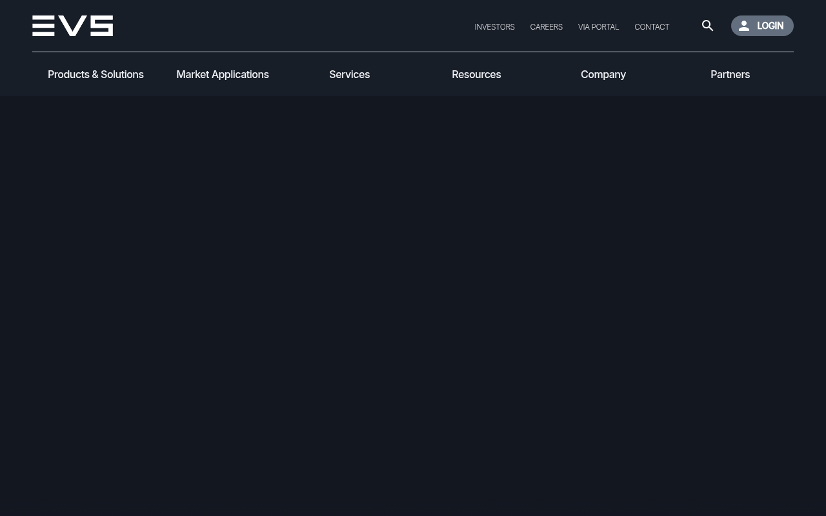Open the Products & Solutions menu
This screenshot has width=826, height=516.
[96, 74]
